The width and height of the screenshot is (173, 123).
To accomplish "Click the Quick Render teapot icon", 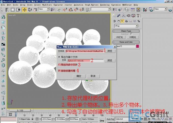I will pyautogui.click(x=170, y=10).
